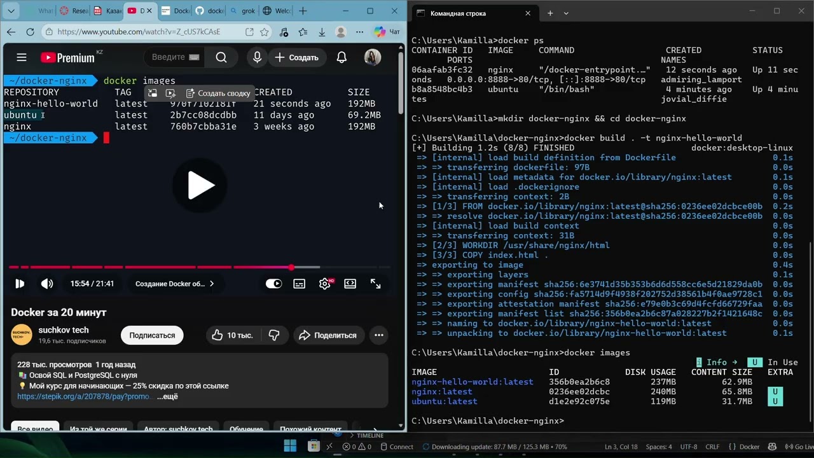This screenshot has width=814, height=458.
Task: Like the video with 10 тыс. likes
Action: pyautogui.click(x=231, y=335)
